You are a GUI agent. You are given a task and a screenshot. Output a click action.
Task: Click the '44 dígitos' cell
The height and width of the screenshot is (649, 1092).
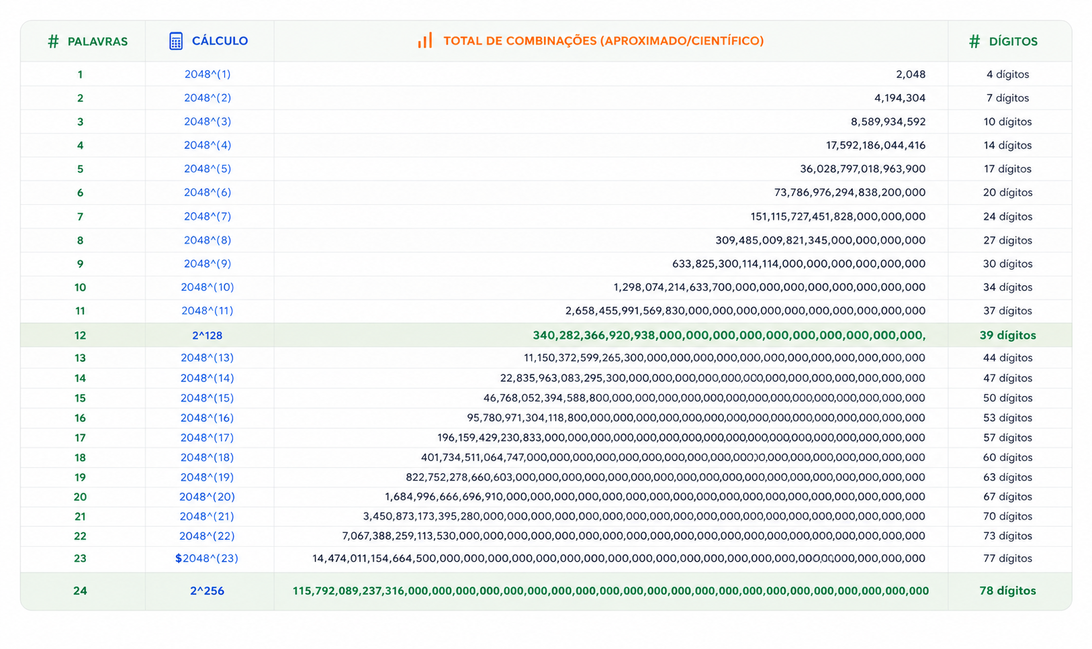[x=1007, y=358]
